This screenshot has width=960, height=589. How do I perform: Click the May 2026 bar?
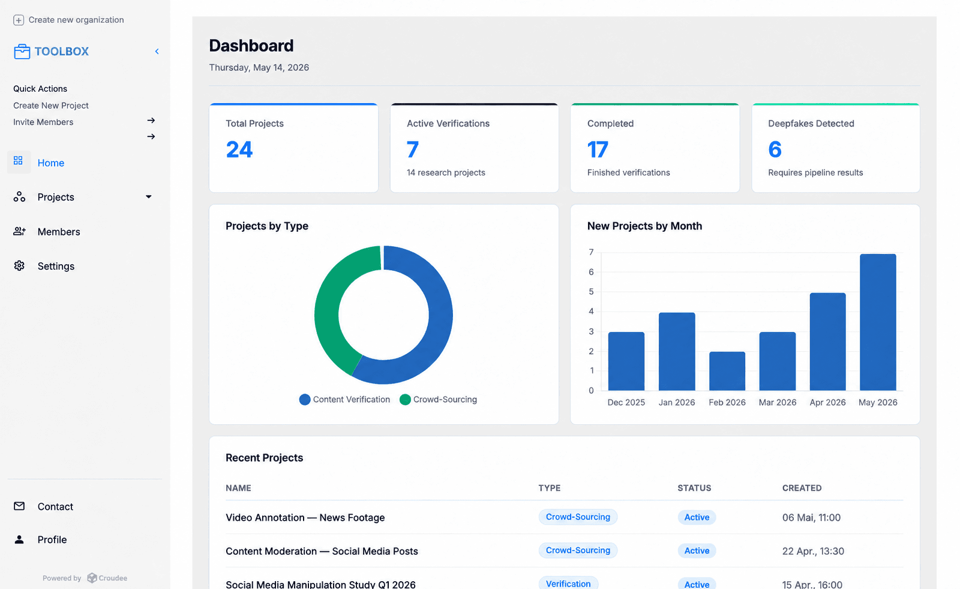878,322
